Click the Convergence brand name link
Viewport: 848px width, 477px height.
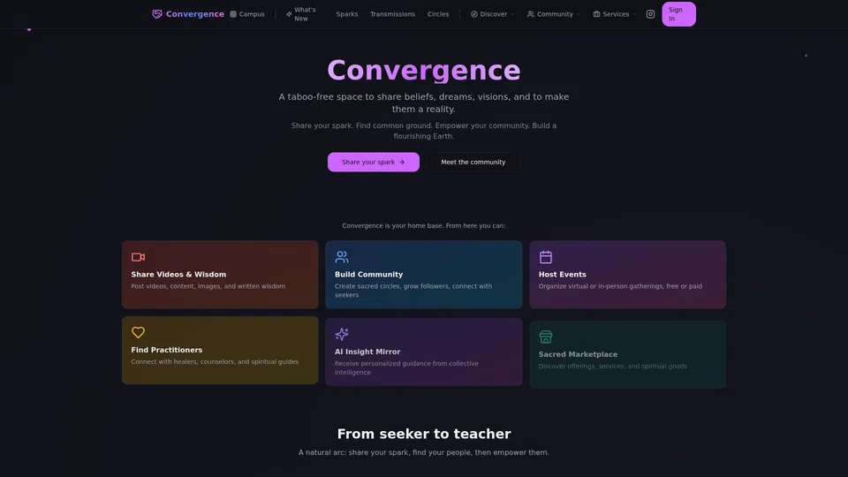point(194,14)
